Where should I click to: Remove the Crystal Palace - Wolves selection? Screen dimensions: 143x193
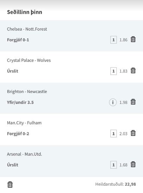pyautogui.click(x=133, y=71)
